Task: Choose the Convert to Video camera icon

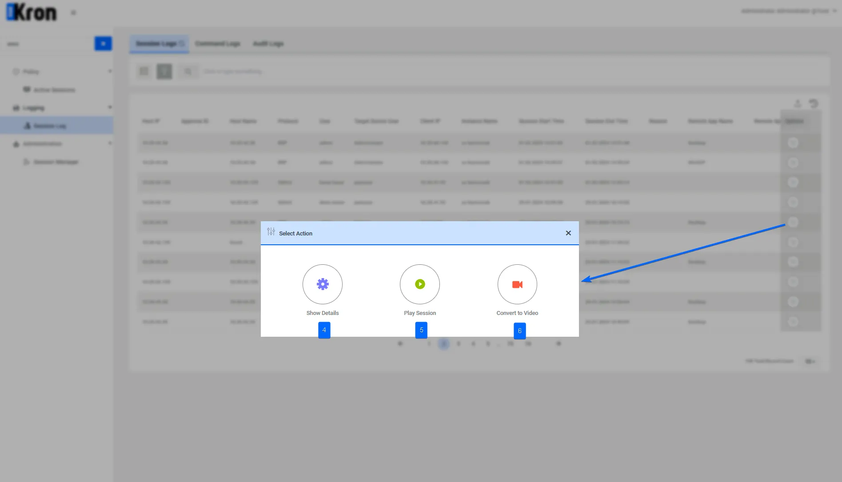Action: pyautogui.click(x=517, y=284)
